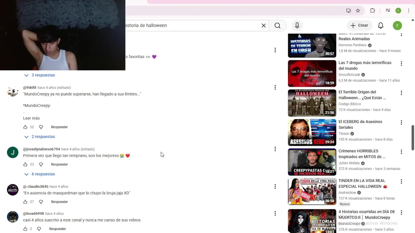Reply to @josselynalonso6794 with Responder
Viewport: 415px width, 233px height.
(59, 164)
